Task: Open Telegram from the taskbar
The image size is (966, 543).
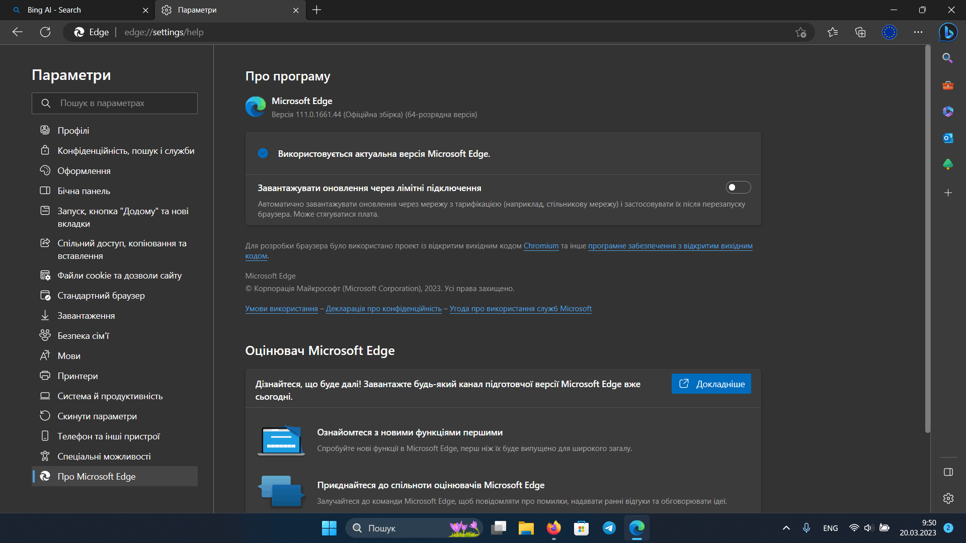Action: 609,528
